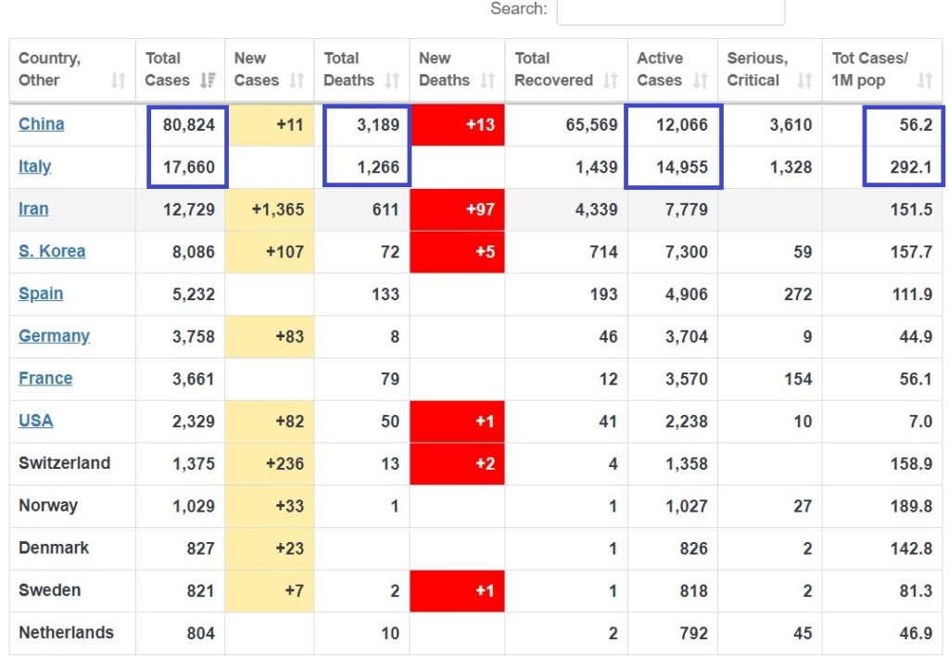Image resolution: width=949 pixels, height=656 pixels.
Task: Open the USA link
Action: click(36, 421)
